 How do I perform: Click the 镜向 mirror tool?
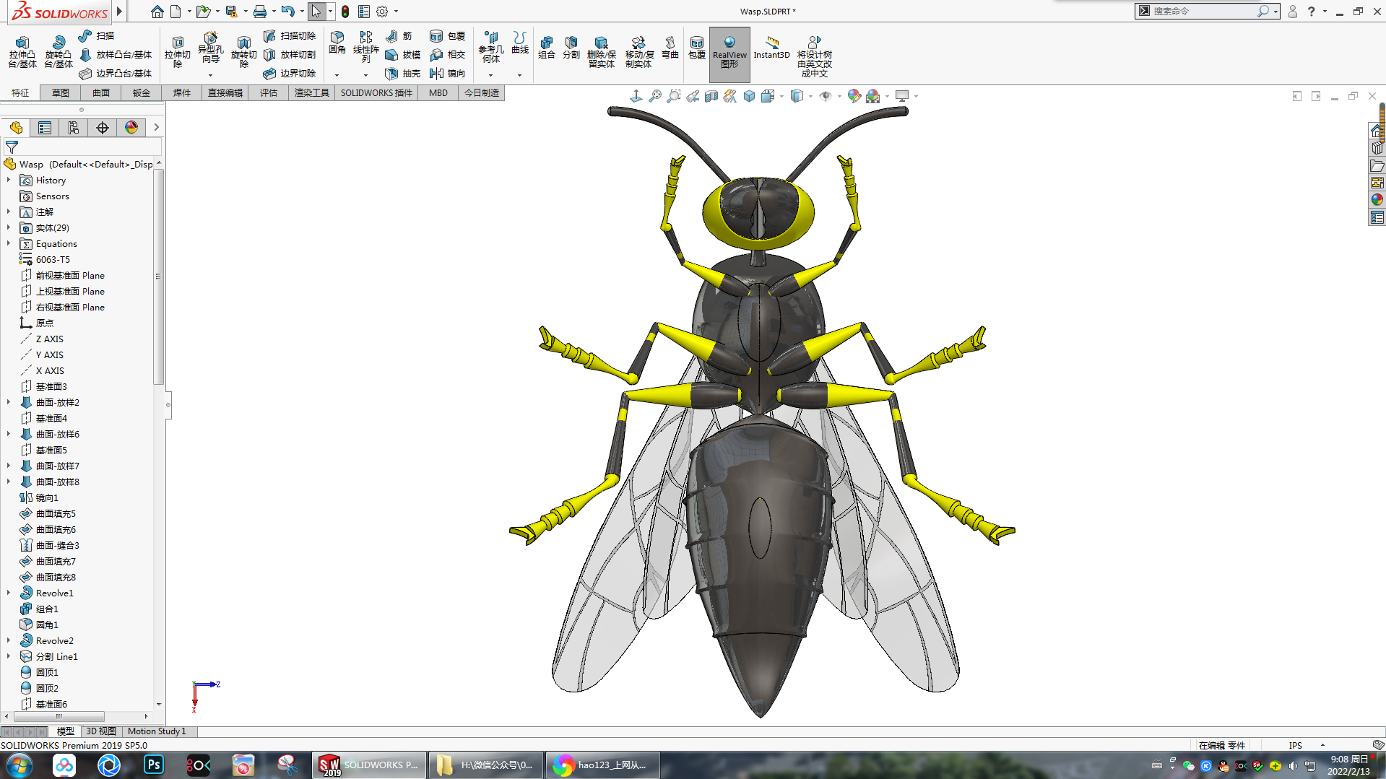[x=447, y=73]
